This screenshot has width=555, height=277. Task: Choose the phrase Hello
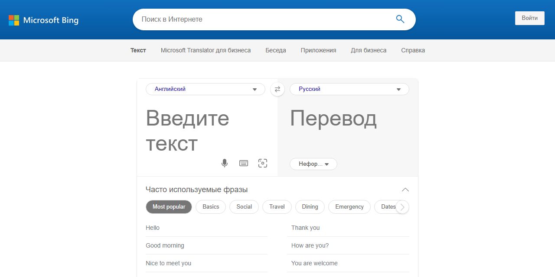[x=206, y=228]
